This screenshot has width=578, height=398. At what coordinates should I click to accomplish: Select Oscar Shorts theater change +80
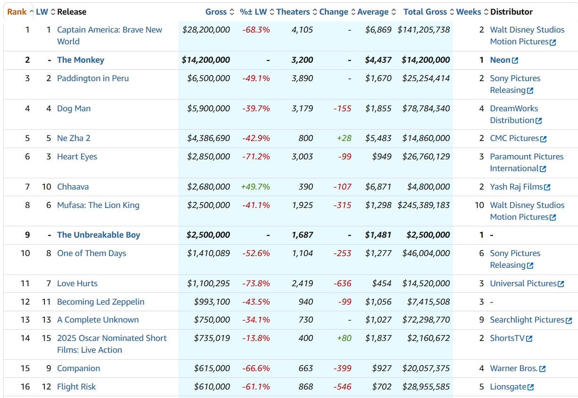click(x=344, y=338)
